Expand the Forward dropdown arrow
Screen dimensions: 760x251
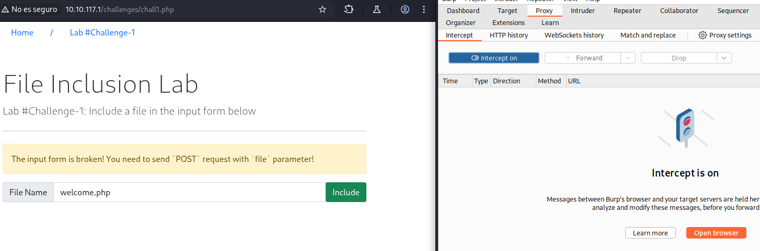click(x=629, y=58)
